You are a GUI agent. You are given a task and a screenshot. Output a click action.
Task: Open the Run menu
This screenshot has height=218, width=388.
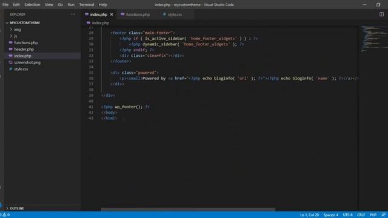[x=71, y=5]
